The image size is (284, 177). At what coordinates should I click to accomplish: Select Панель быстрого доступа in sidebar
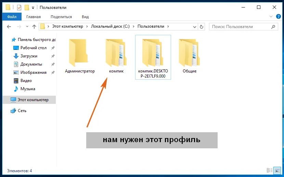[x=34, y=40]
